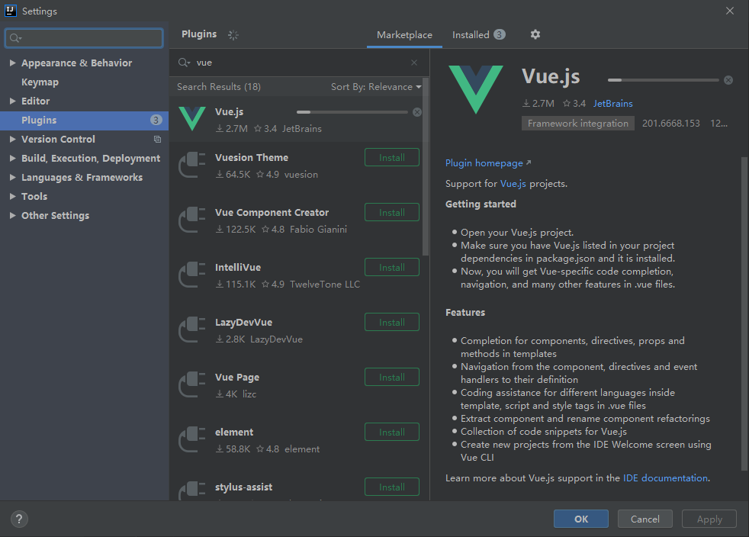This screenshot has width=749, height=537.
Task: Install the LazyDevVue plugin
Action: tap(392, 323)
